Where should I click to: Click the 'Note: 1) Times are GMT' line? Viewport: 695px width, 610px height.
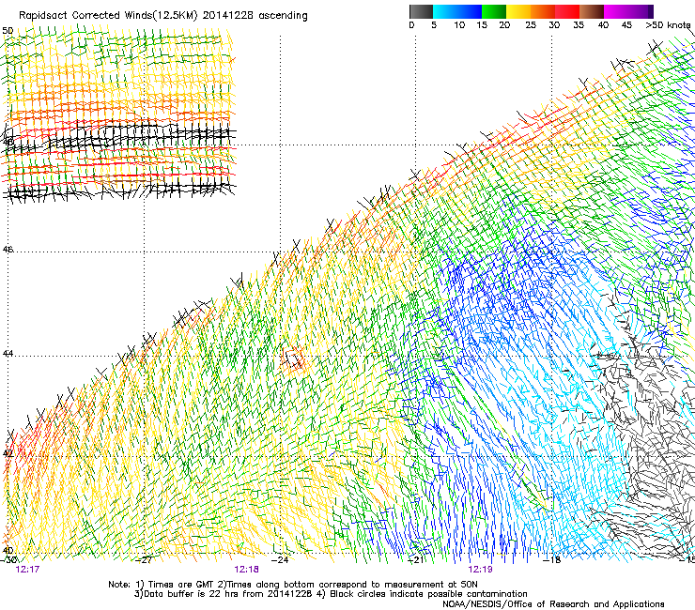pos(292,585)
